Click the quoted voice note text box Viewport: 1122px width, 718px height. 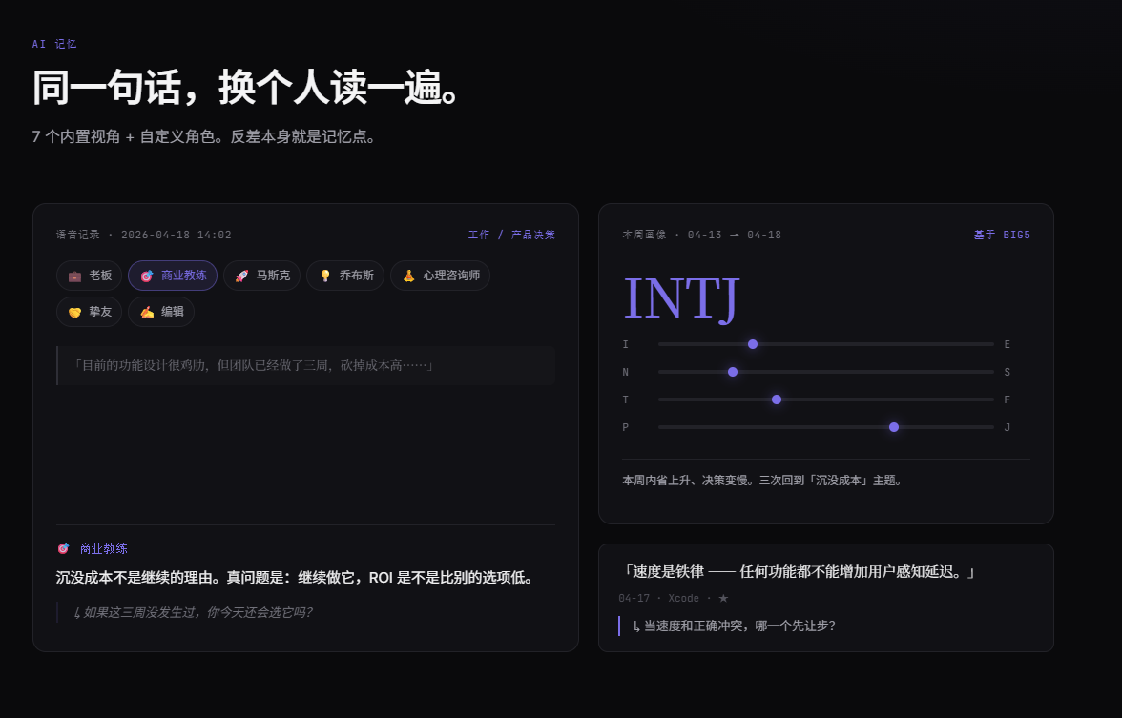pos(305,365)
